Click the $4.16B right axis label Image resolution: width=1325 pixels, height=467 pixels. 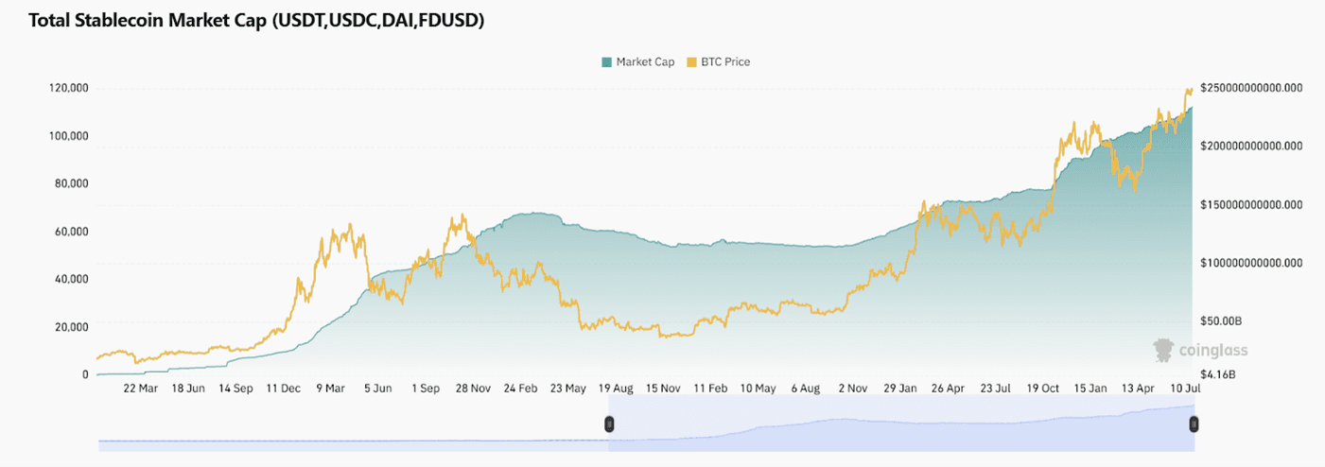pos(1218,375)
